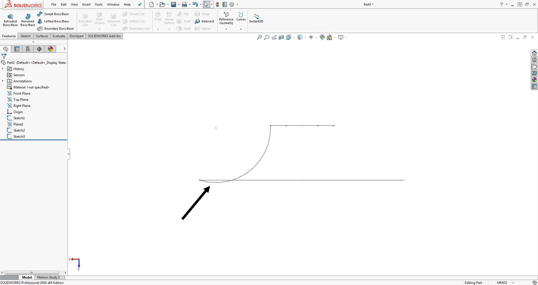
Task: Select the Revolved Boss/Base tool
Action: point(28,20)
